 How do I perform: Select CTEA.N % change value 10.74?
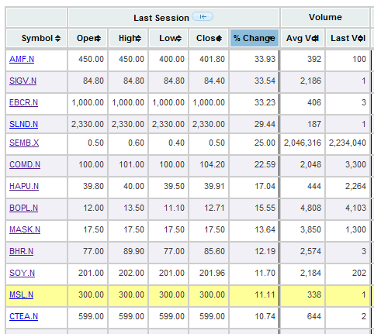coord(265,316)
